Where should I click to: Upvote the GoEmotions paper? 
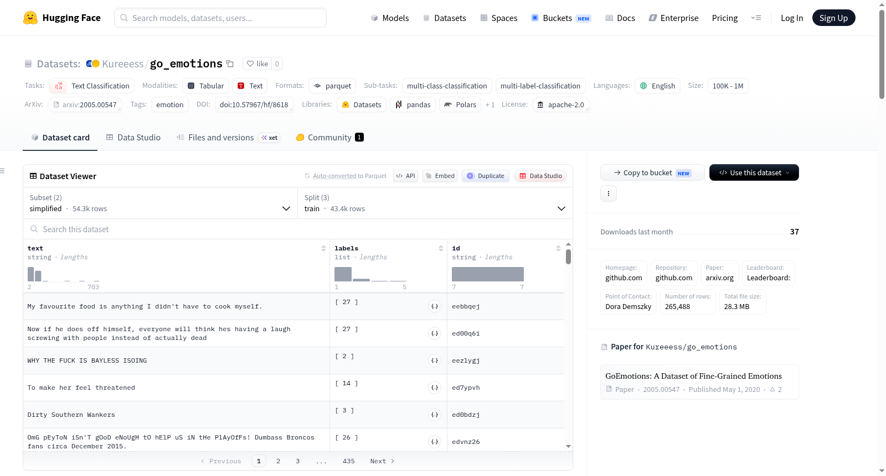[x=776, y=389]
